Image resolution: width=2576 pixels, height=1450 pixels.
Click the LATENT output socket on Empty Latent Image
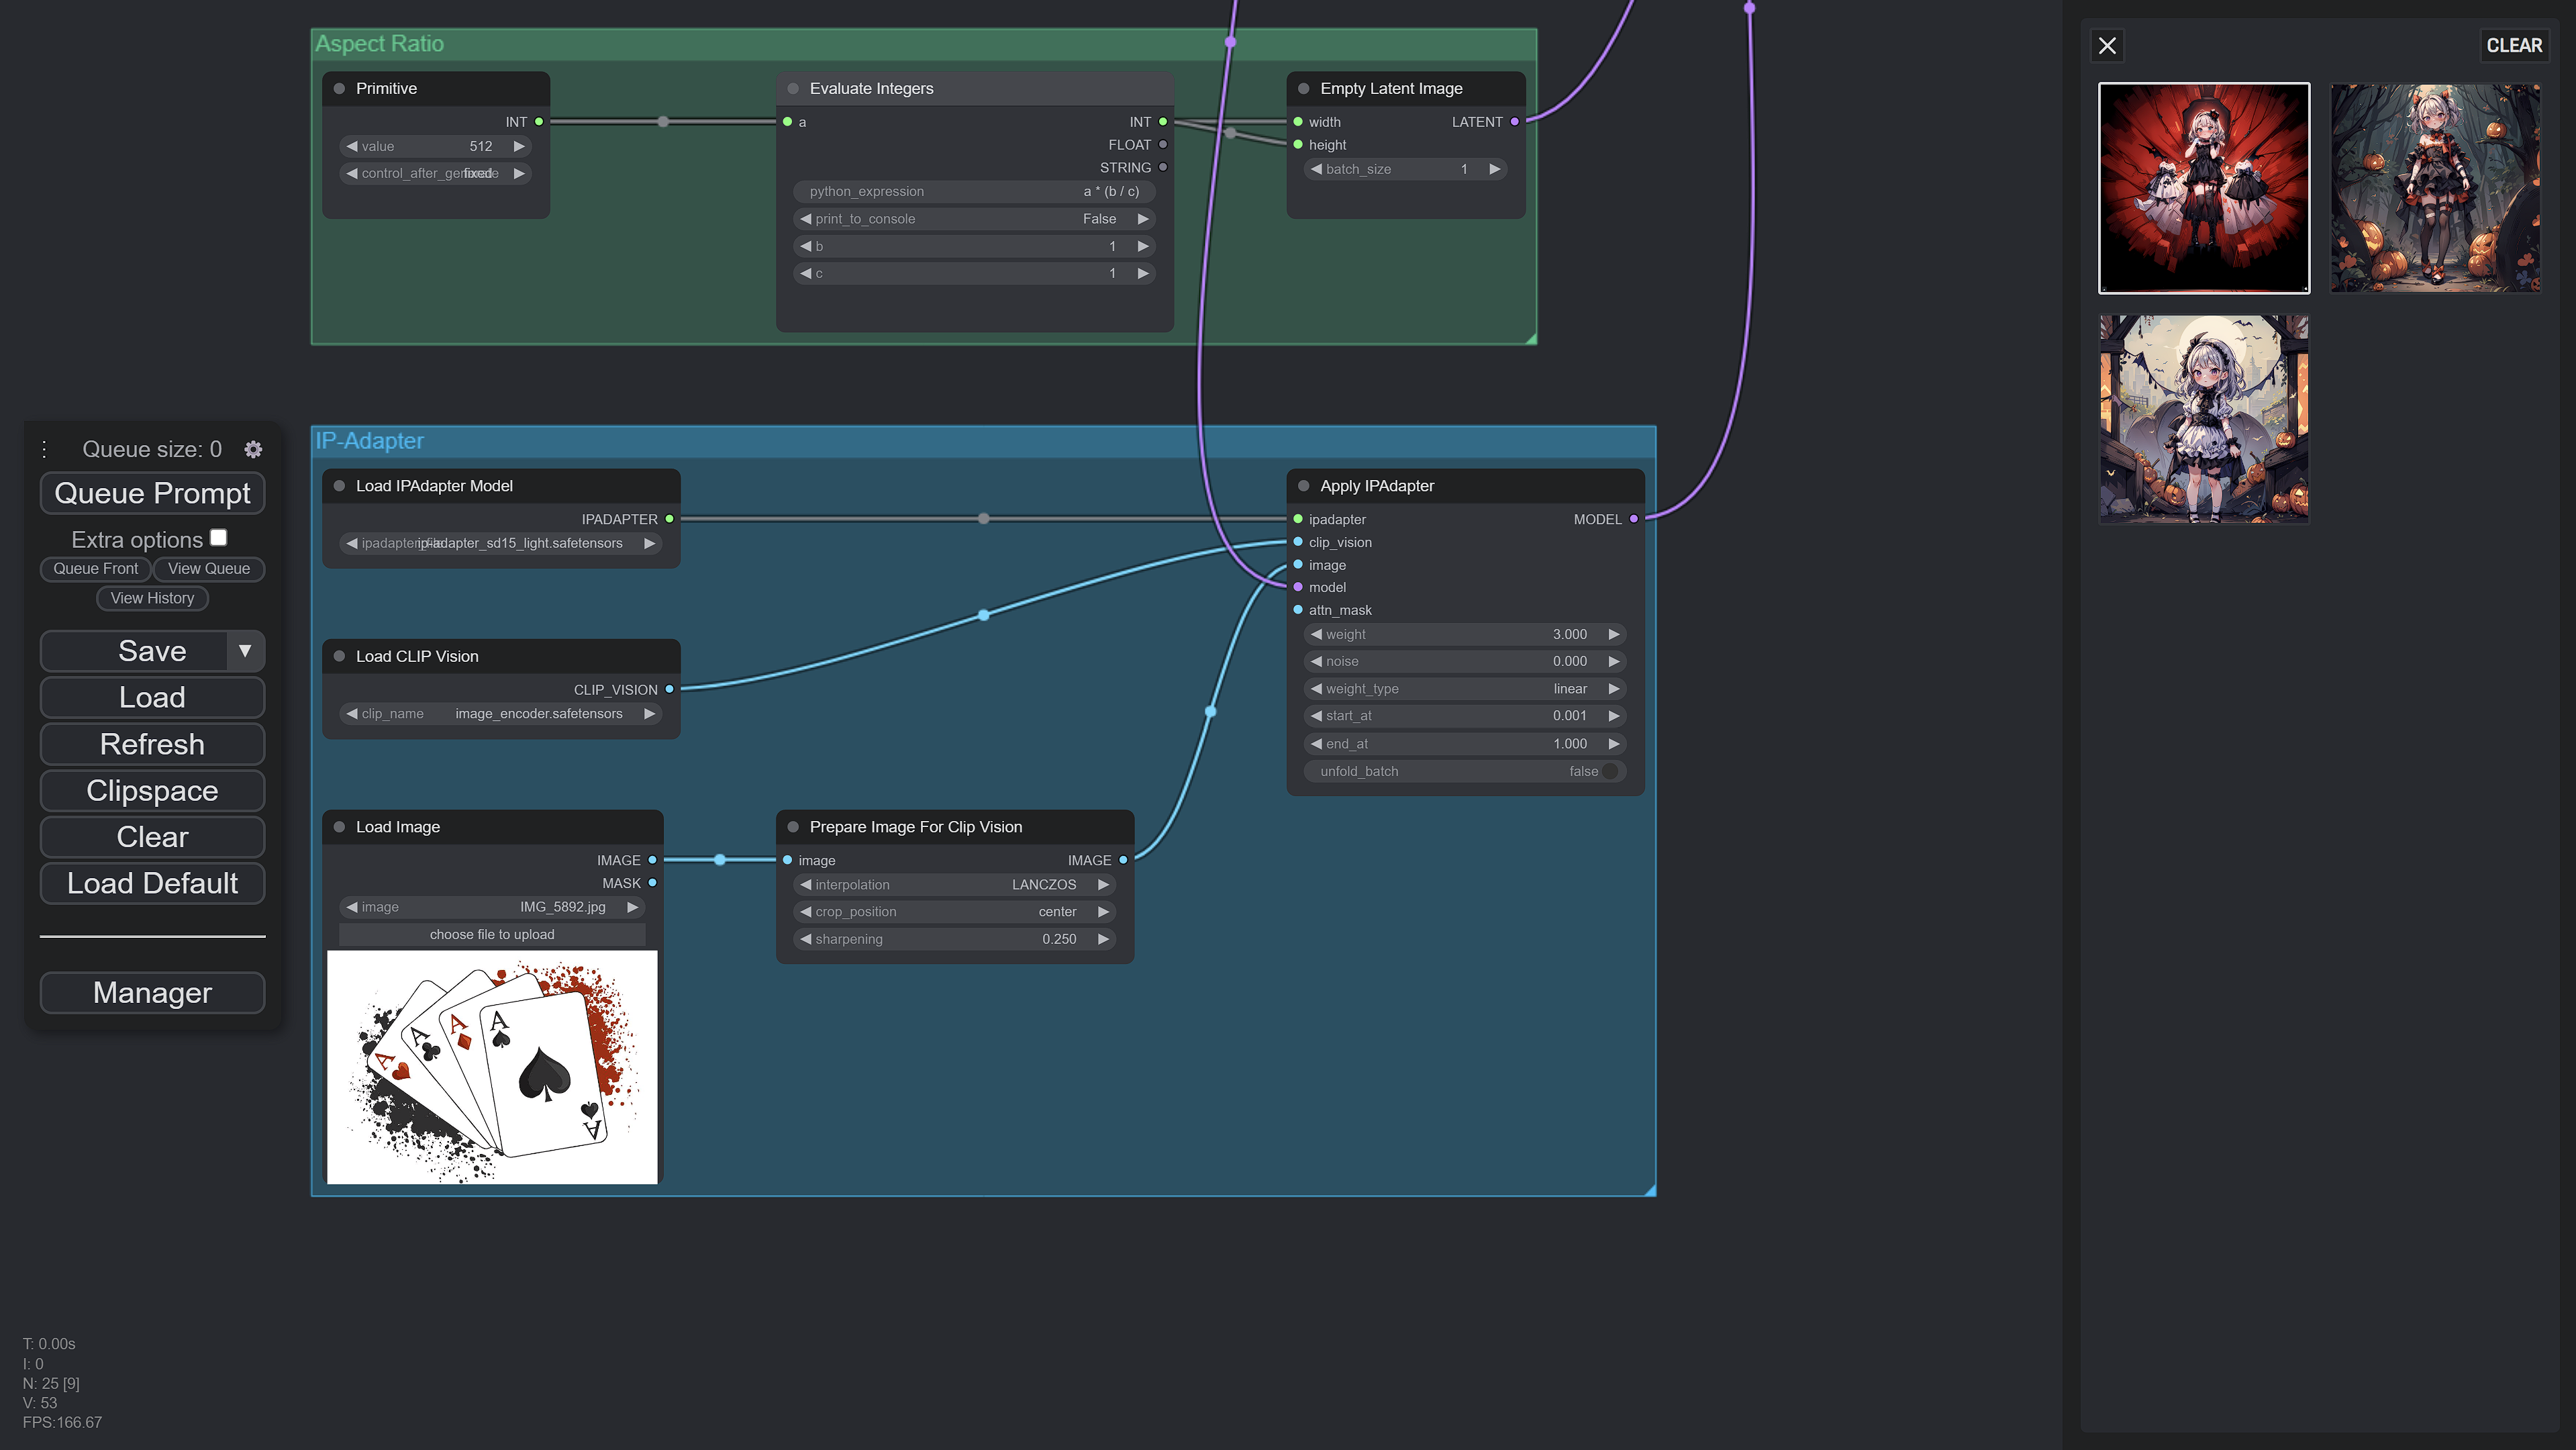point(1514,122)
